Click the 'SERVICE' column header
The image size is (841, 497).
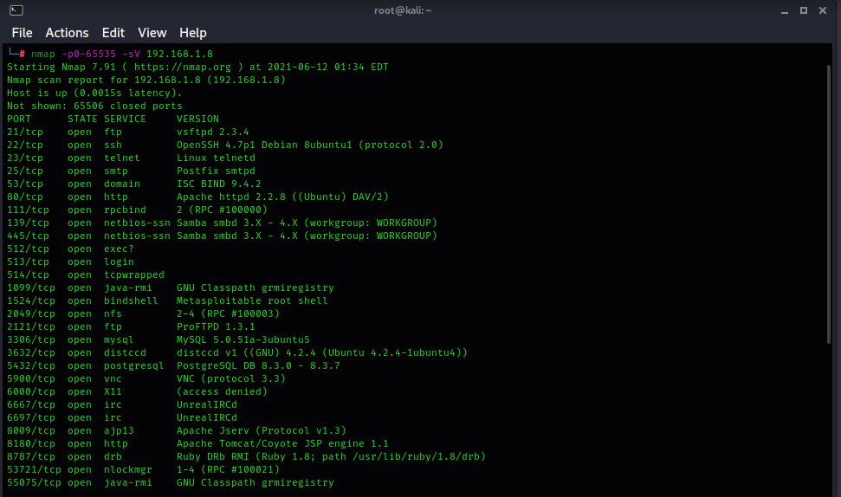click(125, 119)
